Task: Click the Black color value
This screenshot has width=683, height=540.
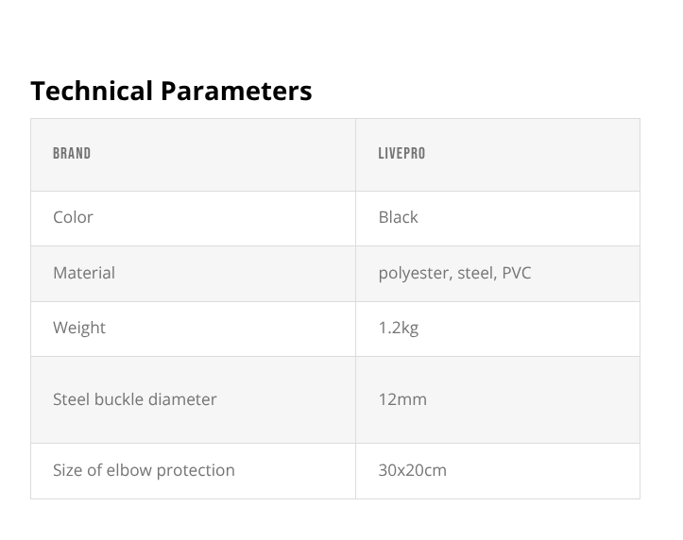Action: [398, 217]
